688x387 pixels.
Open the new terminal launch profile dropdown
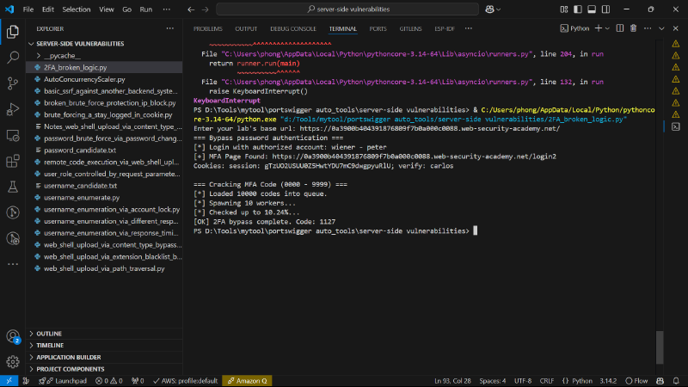coord(608,28)
